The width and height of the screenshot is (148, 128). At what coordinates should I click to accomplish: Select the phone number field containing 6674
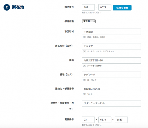[x=105, y=120]
